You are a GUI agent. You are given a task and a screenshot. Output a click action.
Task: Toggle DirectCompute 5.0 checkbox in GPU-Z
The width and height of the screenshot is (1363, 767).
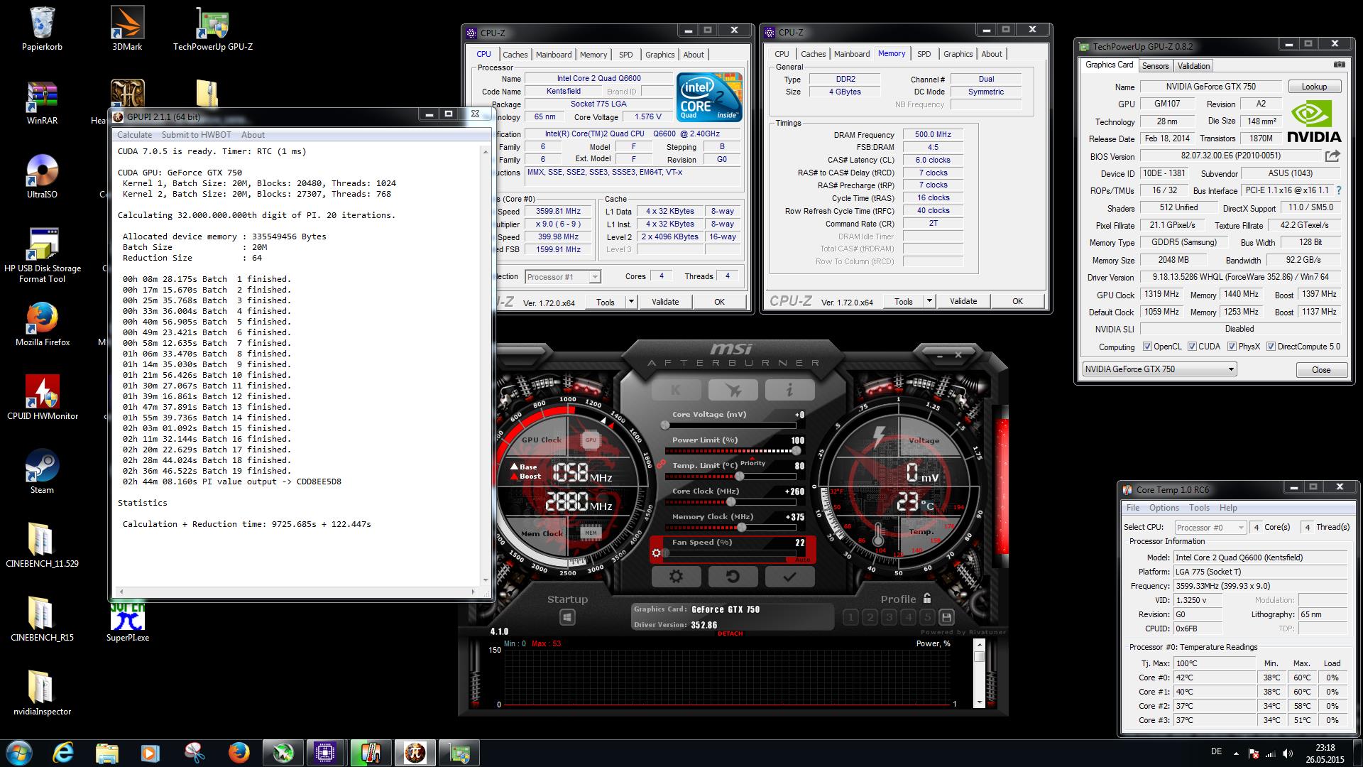pos(1271,347)
